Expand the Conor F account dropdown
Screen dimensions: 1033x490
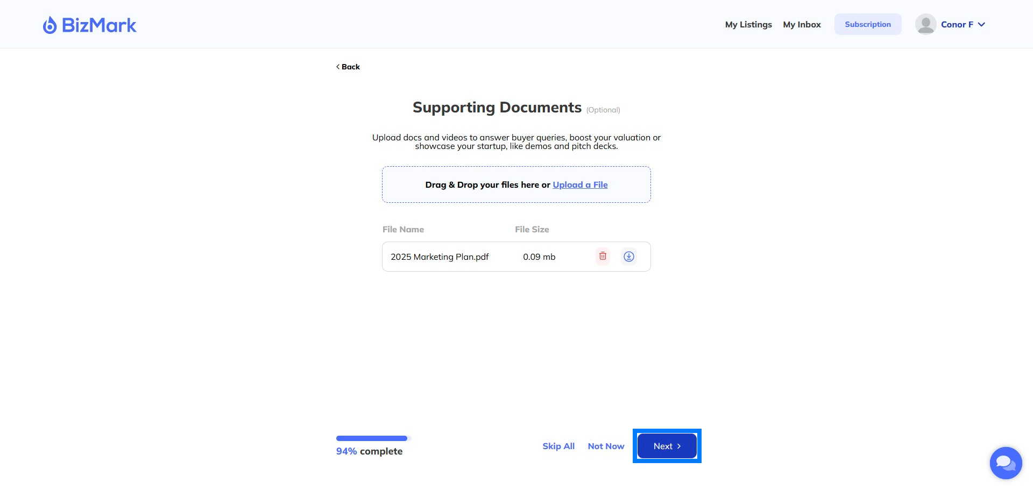(x=981, y=24)
